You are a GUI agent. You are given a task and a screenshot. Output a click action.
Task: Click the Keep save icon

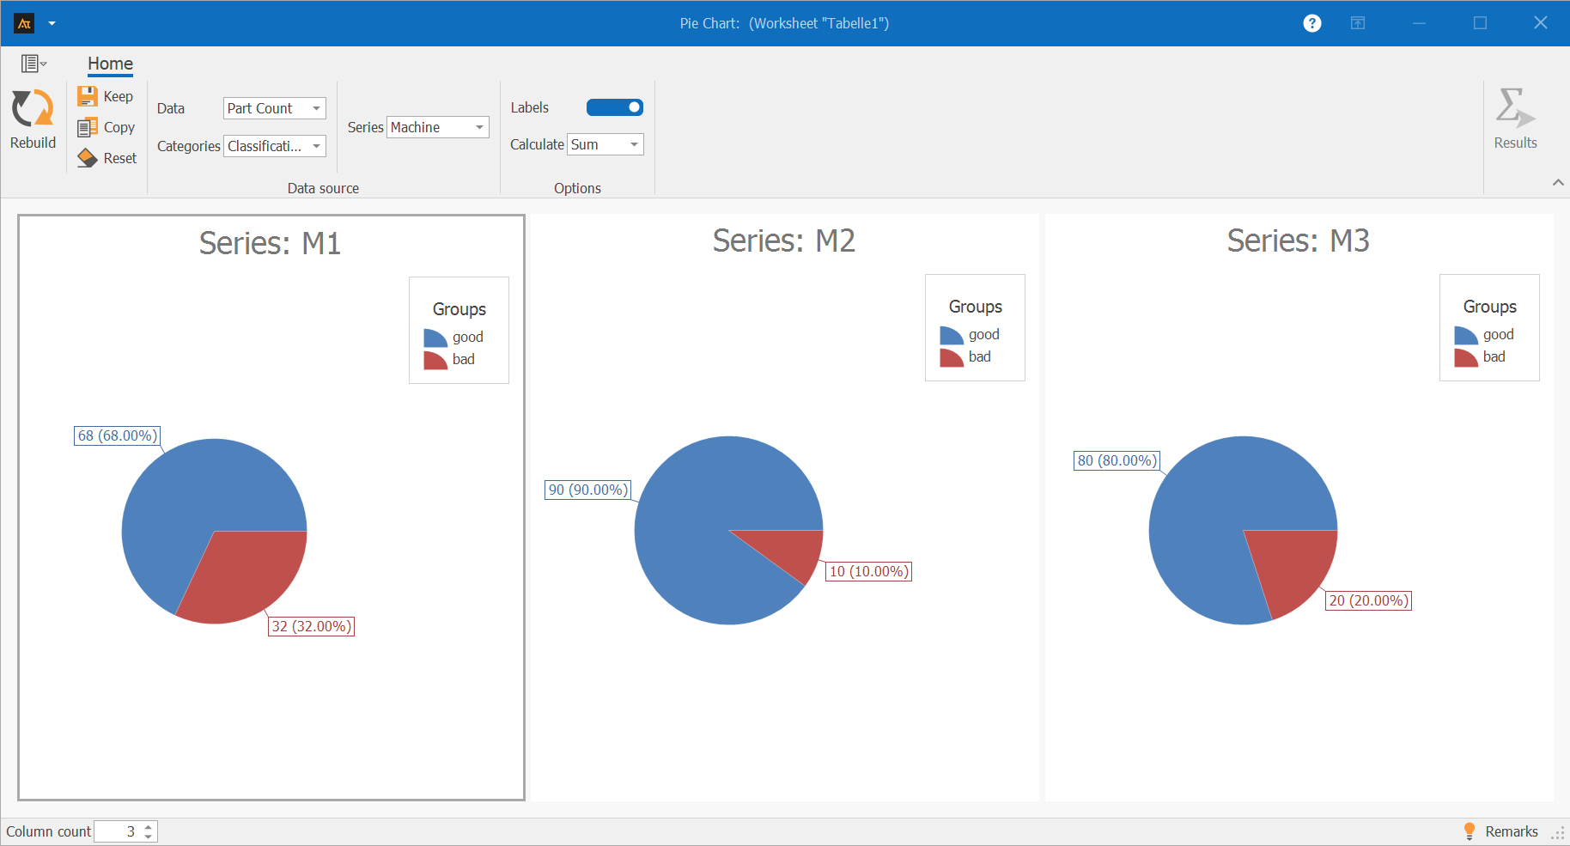click(88, 96)
